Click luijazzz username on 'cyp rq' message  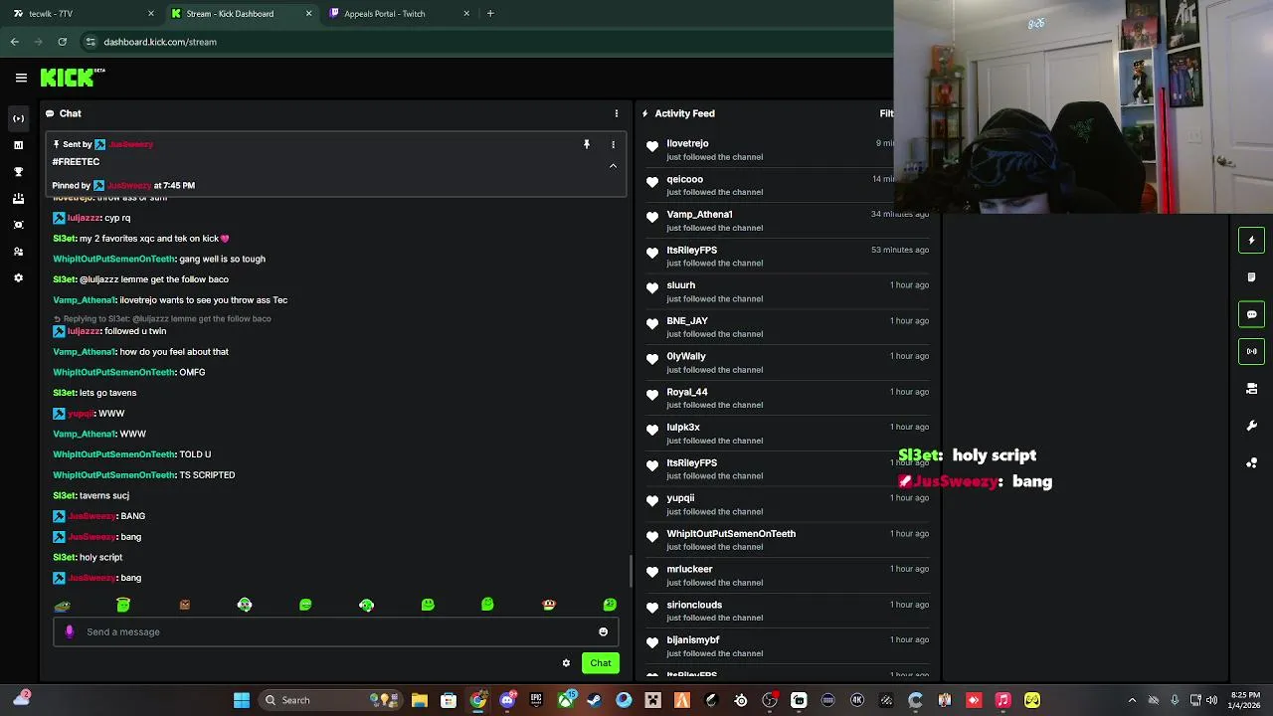tap(84, 218)
